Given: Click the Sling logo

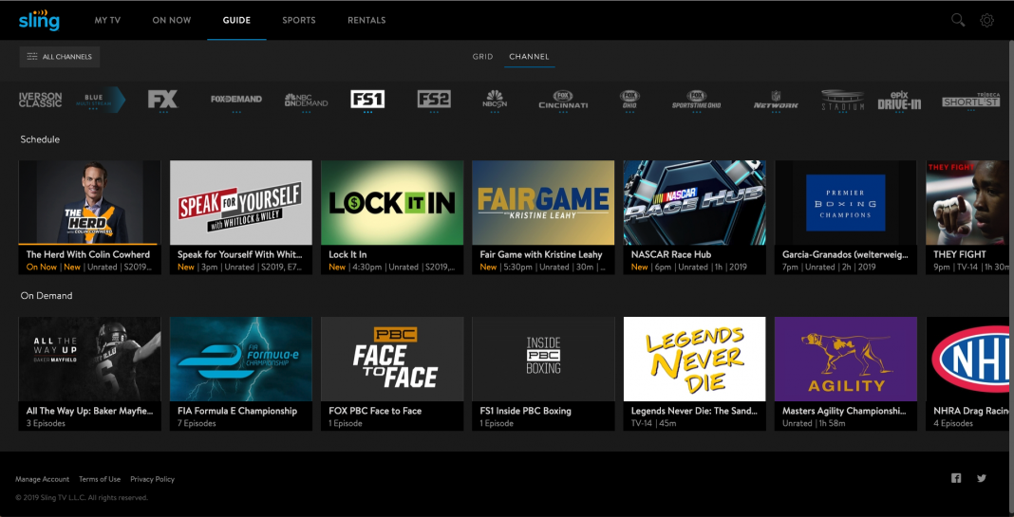Looking at the screenshot, I should [x=39, y=20].
